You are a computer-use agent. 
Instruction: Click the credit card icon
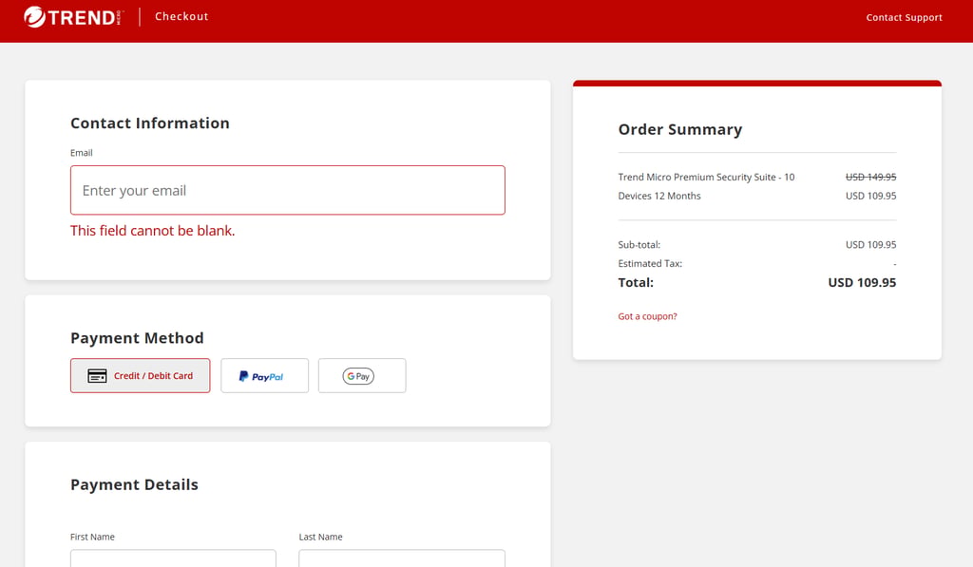click(97, 376)
